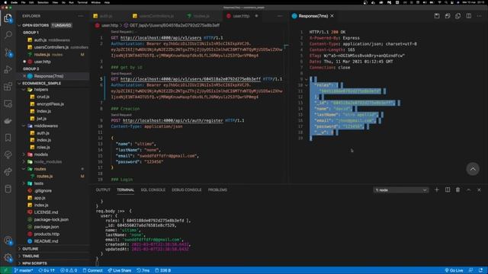Open the Search view in activity bar

point(8,35)
